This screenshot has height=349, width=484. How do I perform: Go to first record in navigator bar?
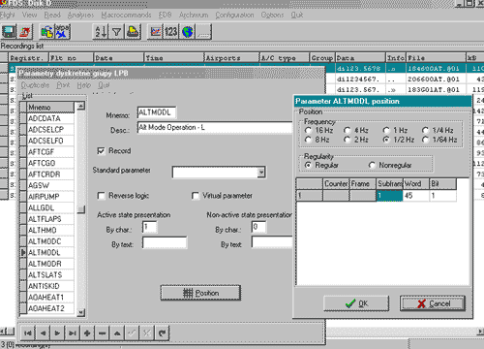28,333
